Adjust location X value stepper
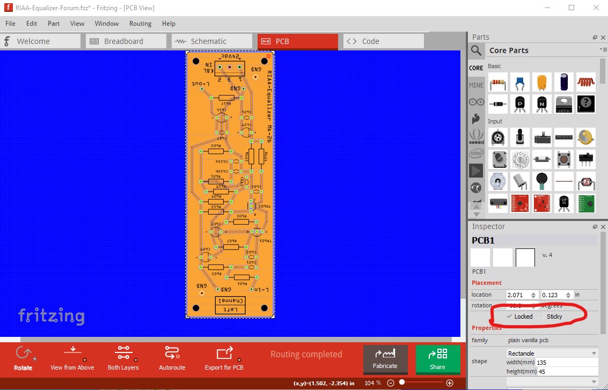Screen dimensions: 608x390 533,295
